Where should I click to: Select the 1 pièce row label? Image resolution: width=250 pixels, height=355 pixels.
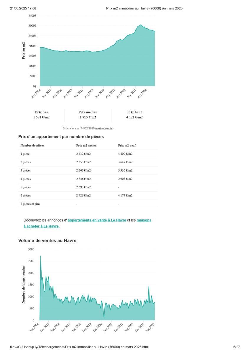(x=25, y=154)
